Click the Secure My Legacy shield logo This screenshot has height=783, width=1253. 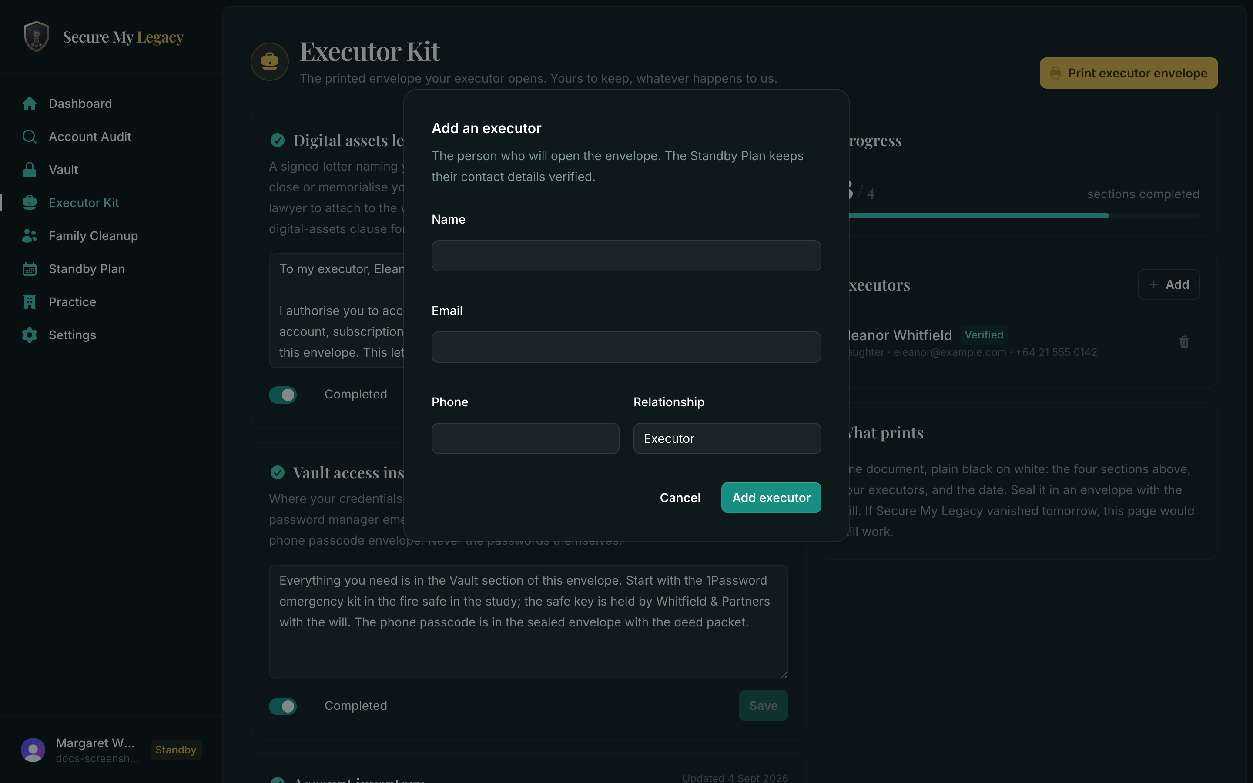[x=36, y=36]
